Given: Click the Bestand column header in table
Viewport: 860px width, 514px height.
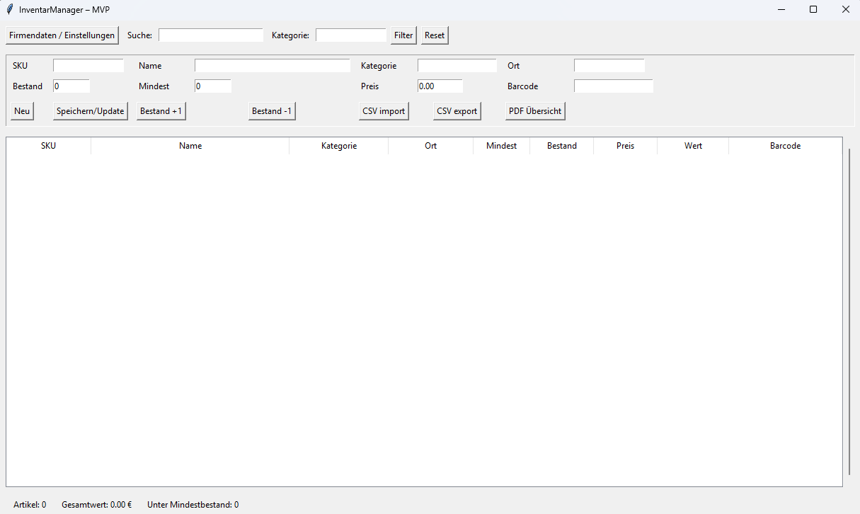Looking at the screenshot, I should pos(561,146).
